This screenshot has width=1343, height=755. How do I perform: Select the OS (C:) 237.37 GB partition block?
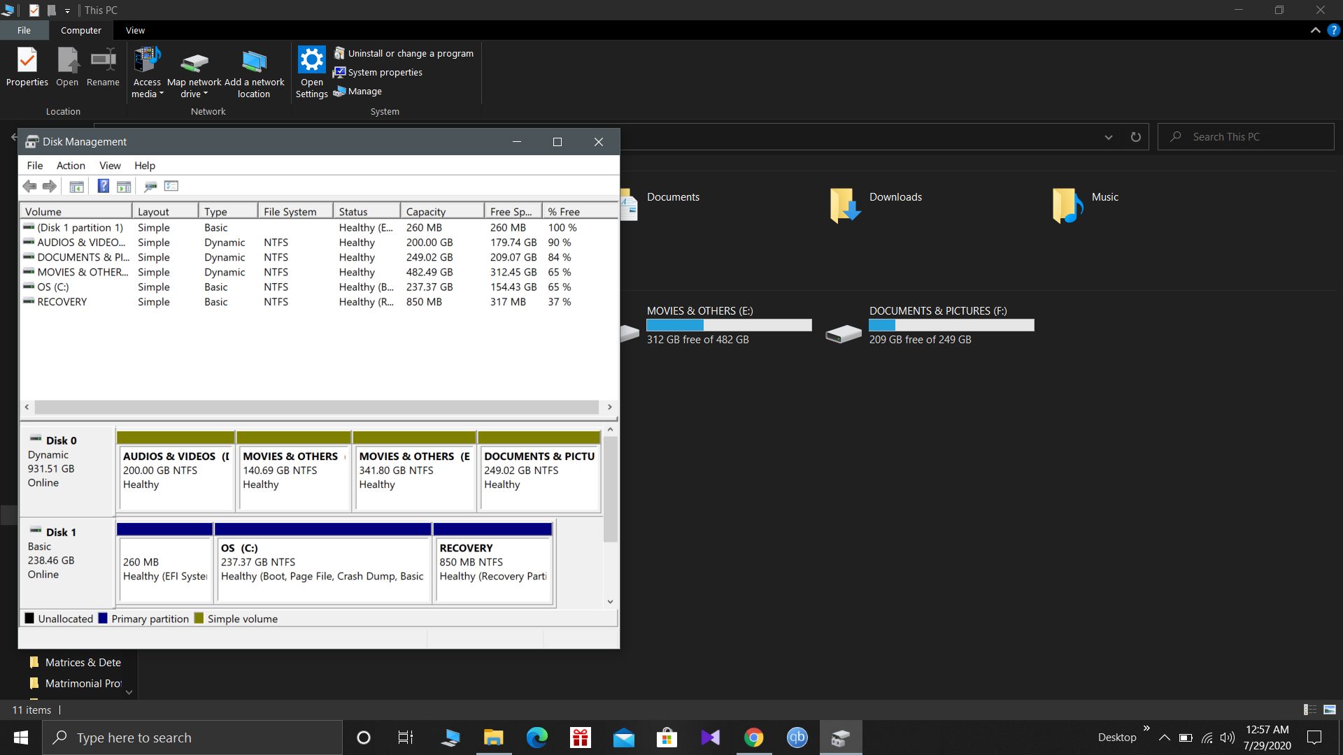click(x=323, y=563)
